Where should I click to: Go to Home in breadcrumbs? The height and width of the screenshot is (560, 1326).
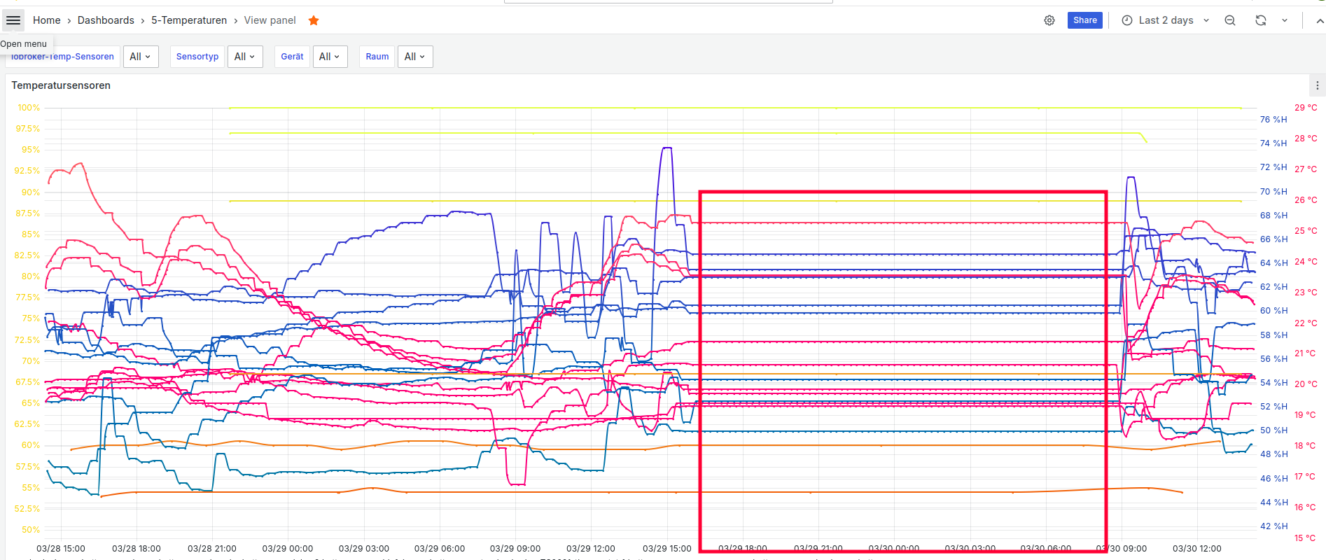click(47, 20)
